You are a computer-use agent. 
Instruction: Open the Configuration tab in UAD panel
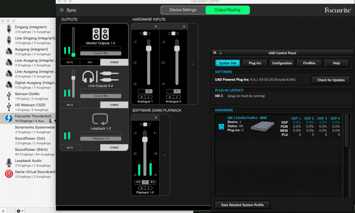282,63
